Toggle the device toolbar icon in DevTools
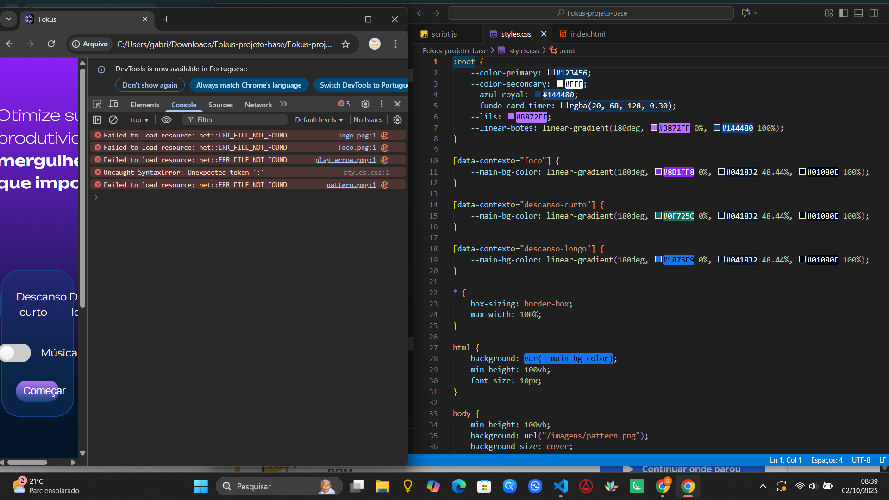 click(x=113, y=105)
